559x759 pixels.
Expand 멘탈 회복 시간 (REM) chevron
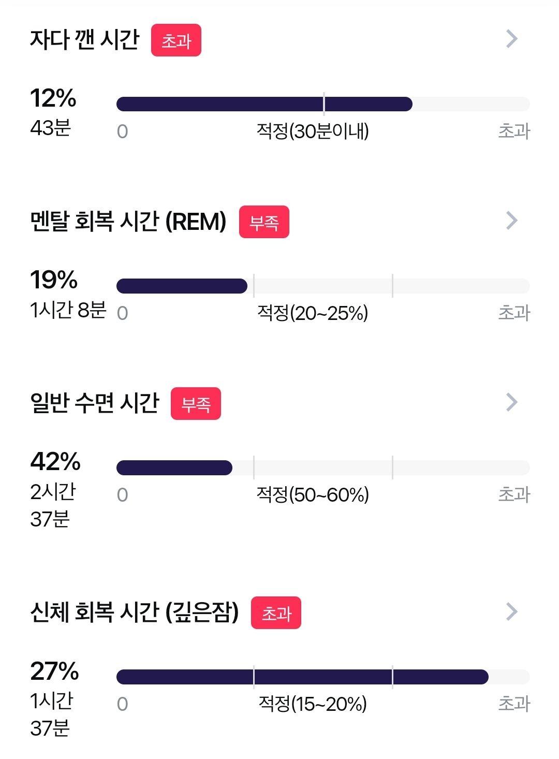[x=511, y=221]
